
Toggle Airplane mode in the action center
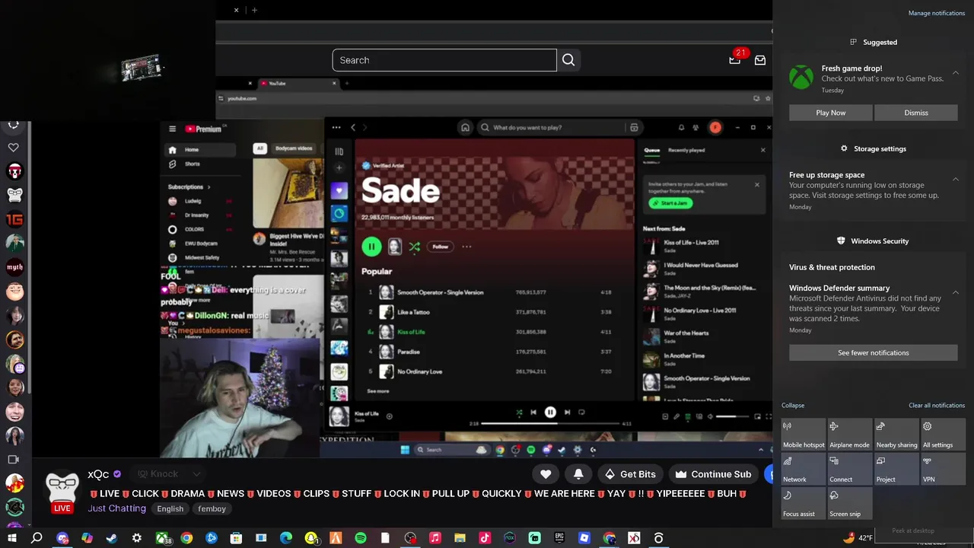(x=850, y=434)
